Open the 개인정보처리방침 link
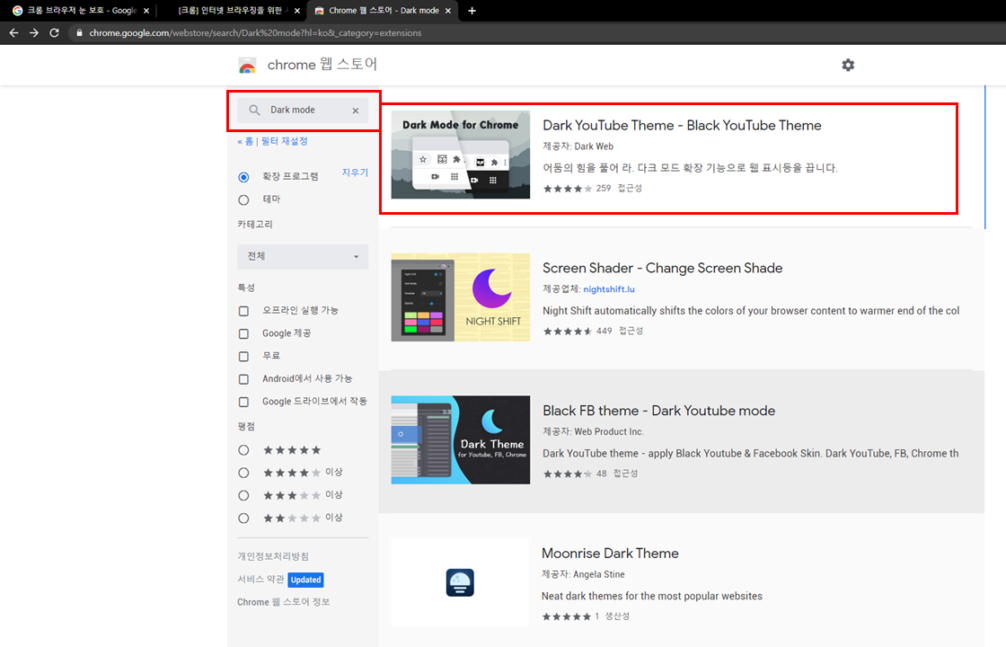This screenshot has height=647, width=1006. [x=273, y=556]
